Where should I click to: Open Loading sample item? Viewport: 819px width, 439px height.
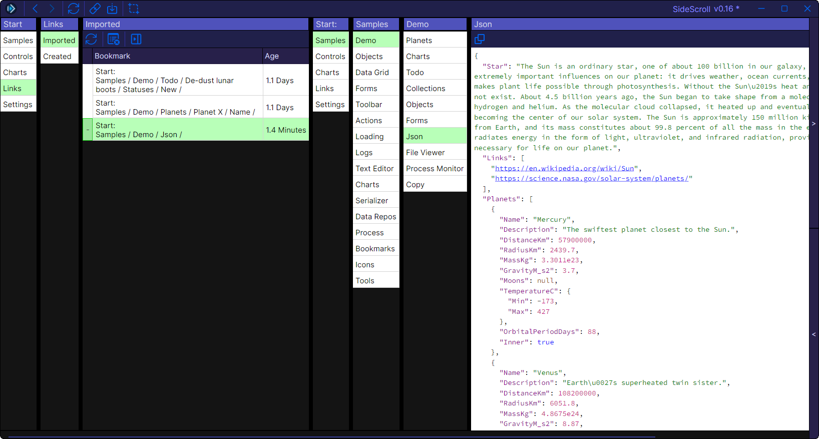pos(376,137)
